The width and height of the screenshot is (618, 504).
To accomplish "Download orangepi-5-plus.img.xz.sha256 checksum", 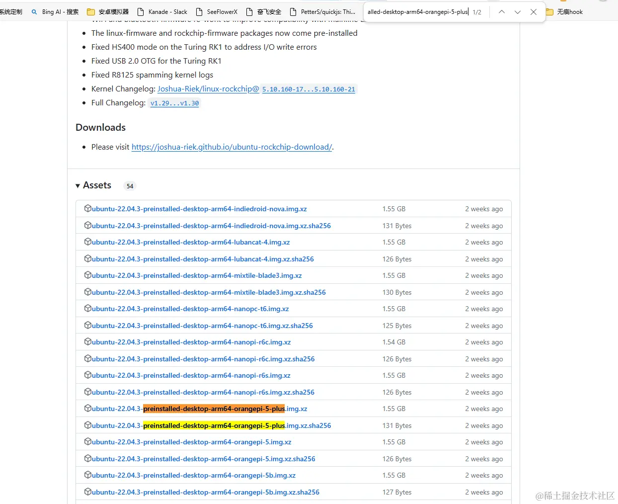I will (212, 425).
